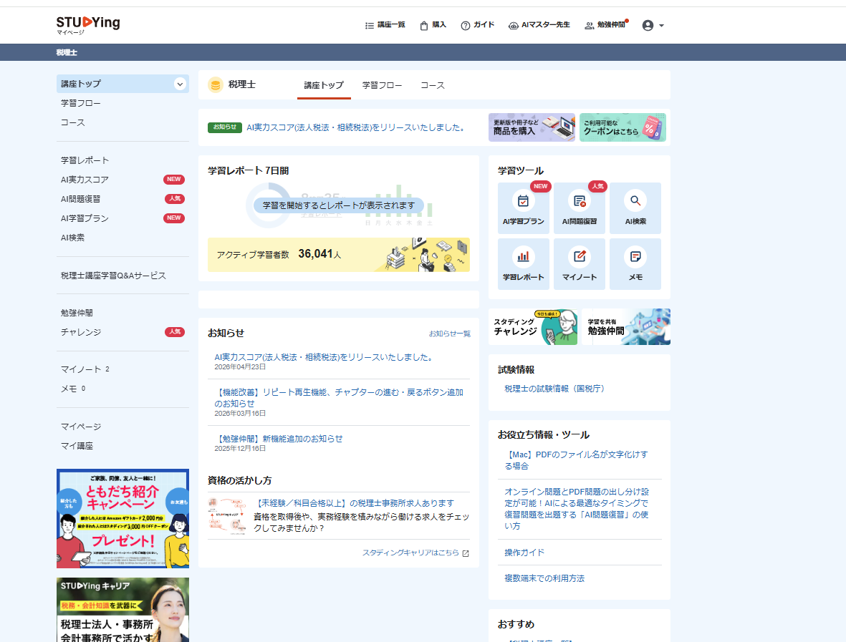Click the スタディングチャレンジ banner
846x642 pixels.
point(533,326)
